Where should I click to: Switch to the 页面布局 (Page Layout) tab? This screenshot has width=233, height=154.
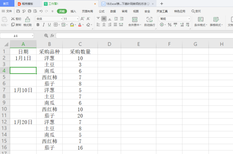tap(88, 11)
